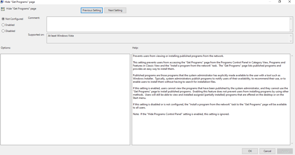
Task: Cancel the policy changes
Action: 267,151
